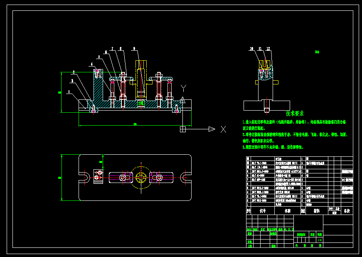Click part callout number 10 on side view
This screenshot has width=362, height=257.
coord(251,49)
